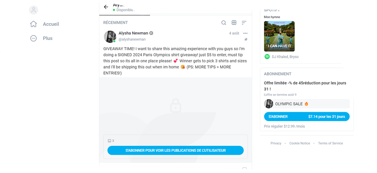Open the @alyshanewman handle link
This screenshot has height=173, width=377.
[x=132, y=40]
